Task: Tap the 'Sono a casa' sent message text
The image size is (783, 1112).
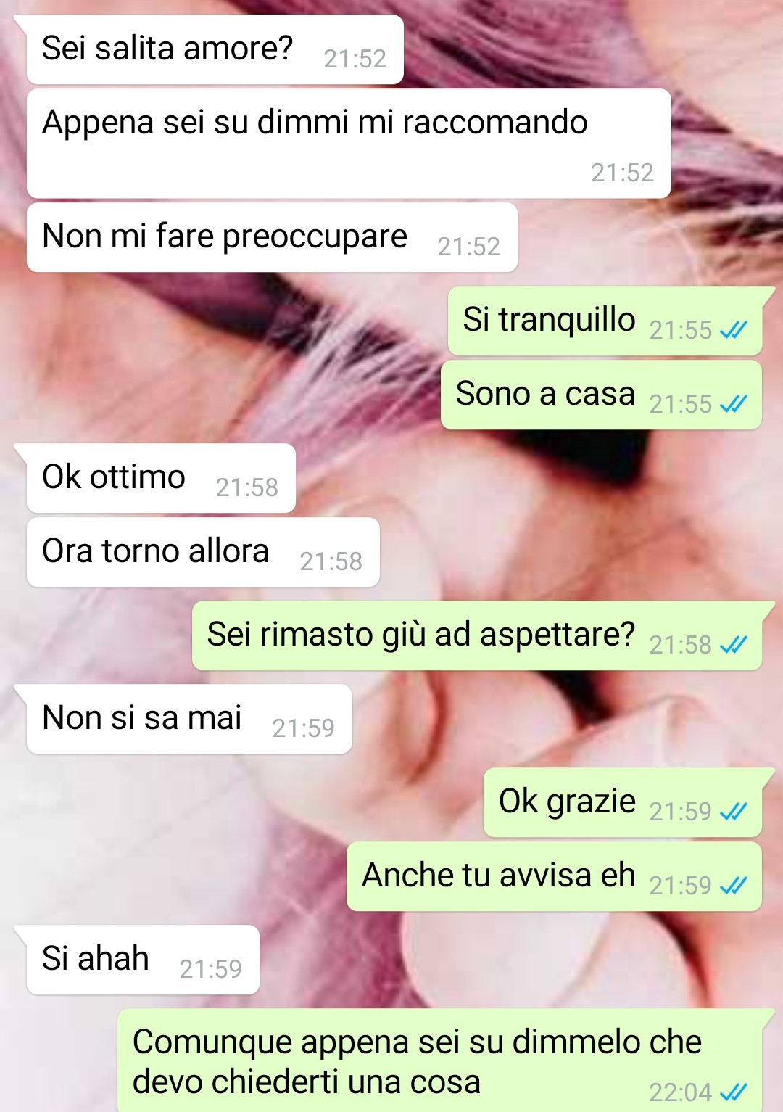Action: click(545, 394)
